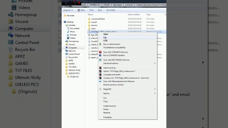Expand the Send to submenu arrow
The image size is (228, 128).
[155, 93]
